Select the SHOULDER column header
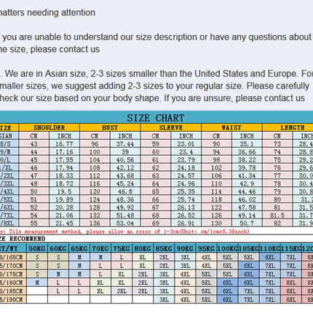The height and width of the screenshot is (313, 313). point(49,127)
